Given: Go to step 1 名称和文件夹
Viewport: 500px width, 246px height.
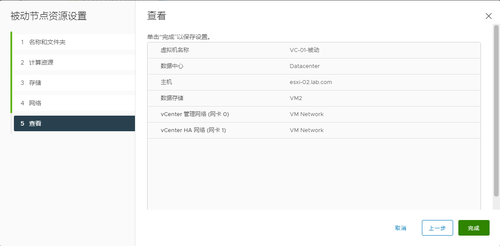Looking at the screenshot, I should 74,42.
